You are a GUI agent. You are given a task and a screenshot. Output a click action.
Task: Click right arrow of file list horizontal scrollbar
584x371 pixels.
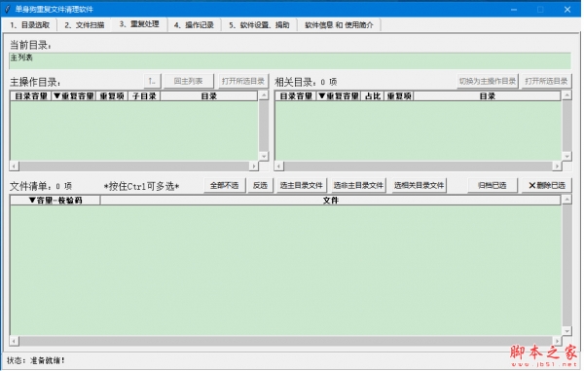click(557, 341)
